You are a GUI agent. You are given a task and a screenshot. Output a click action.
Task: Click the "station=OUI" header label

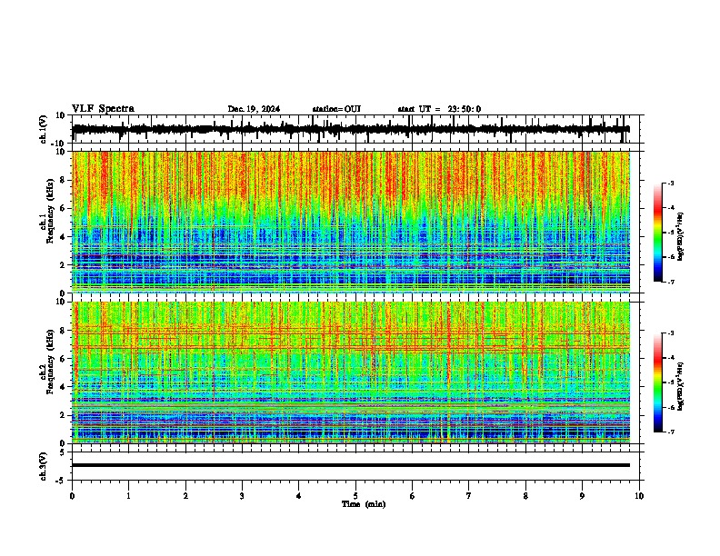point(336,109)
